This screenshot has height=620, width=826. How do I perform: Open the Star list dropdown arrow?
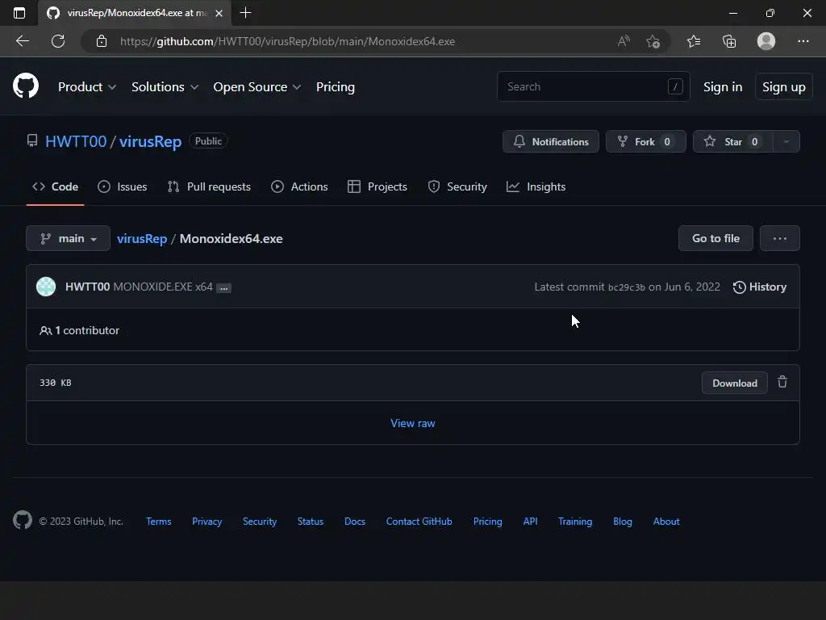tap(786, 141)
